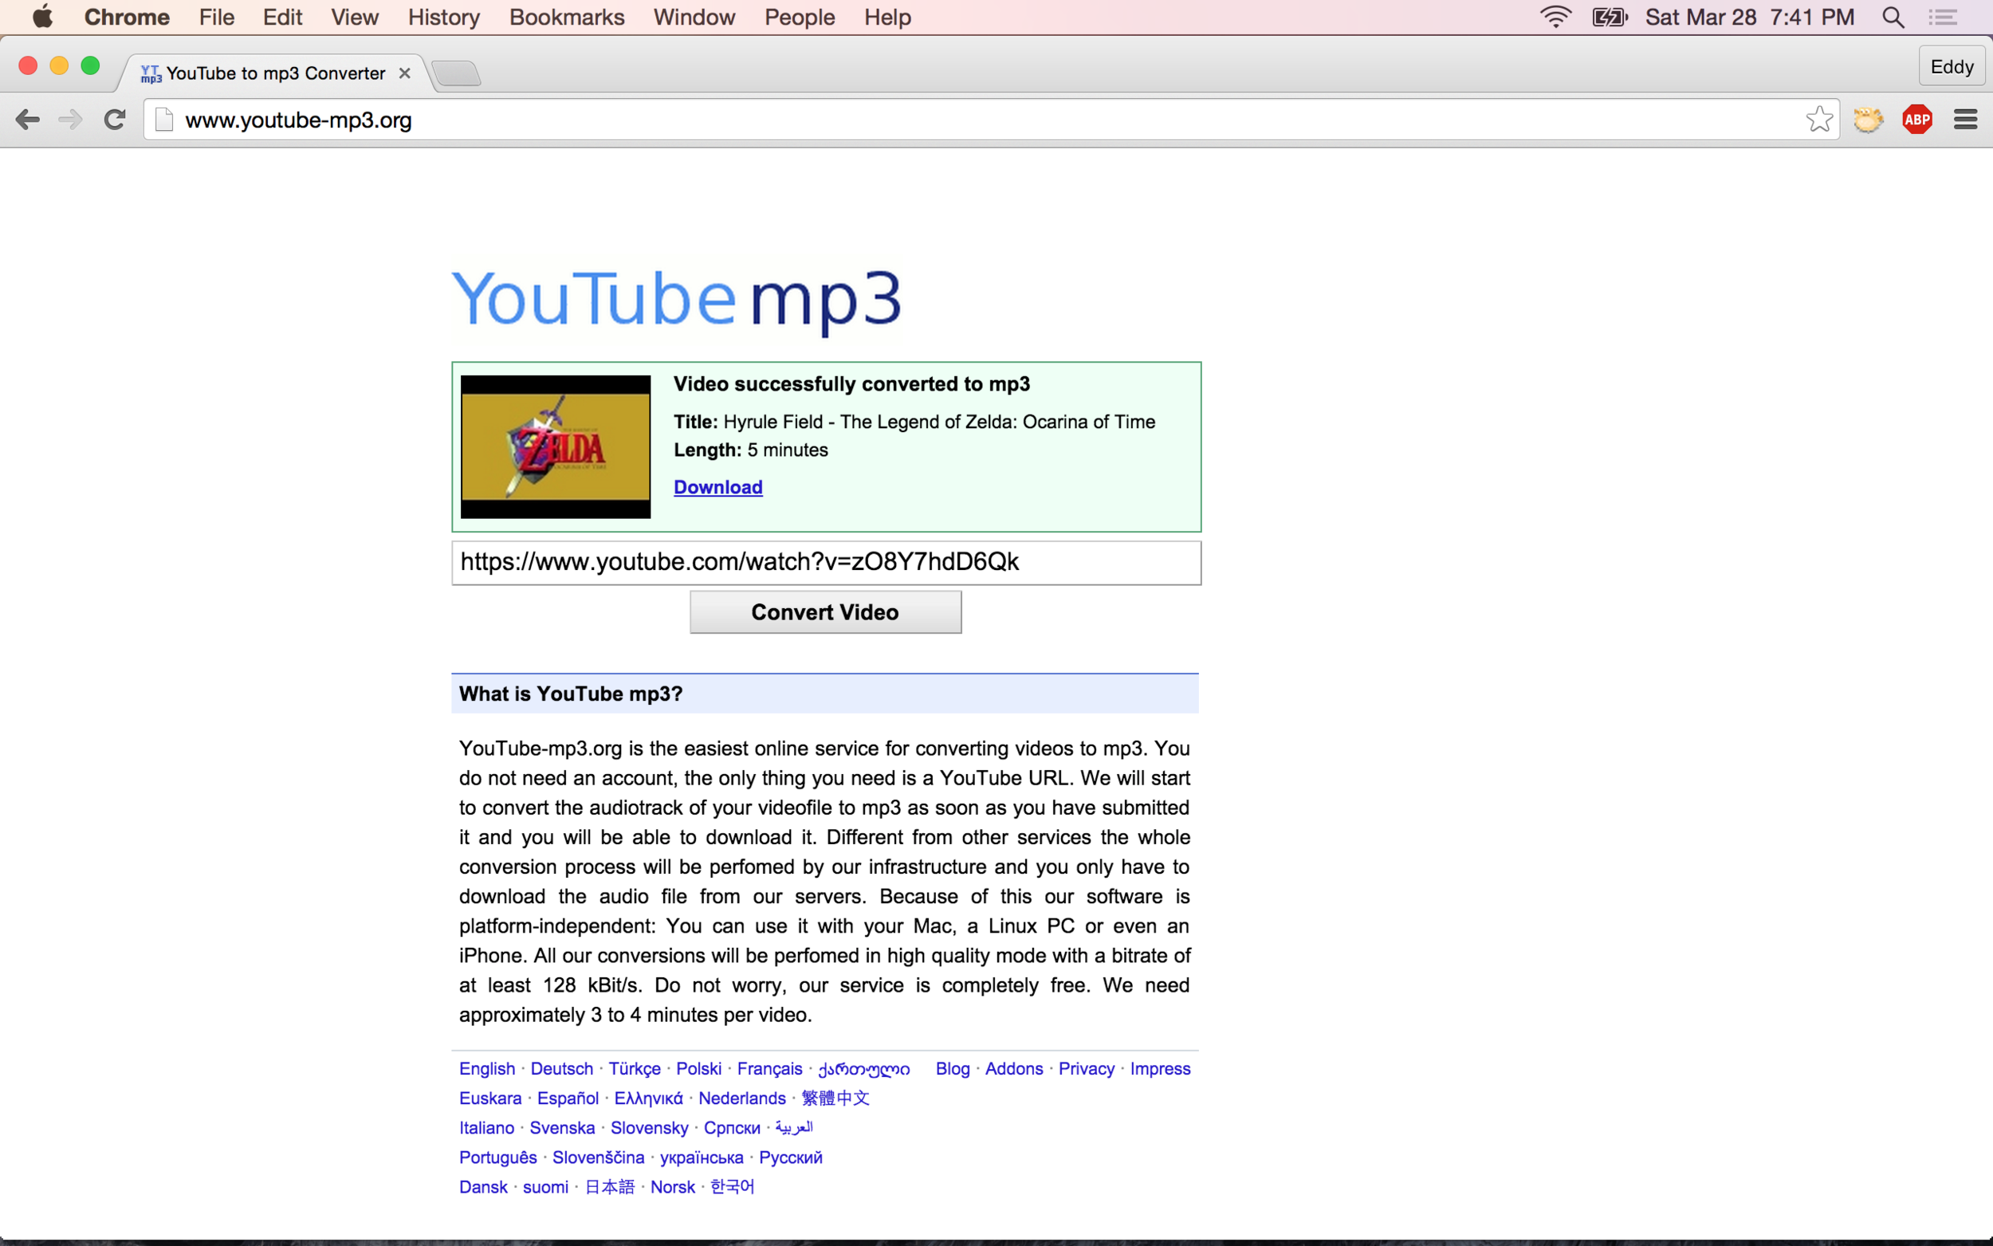This screenshot has width=1993, height=1246.
Task: Switch language to Српски
Action: coord(732,1128)
